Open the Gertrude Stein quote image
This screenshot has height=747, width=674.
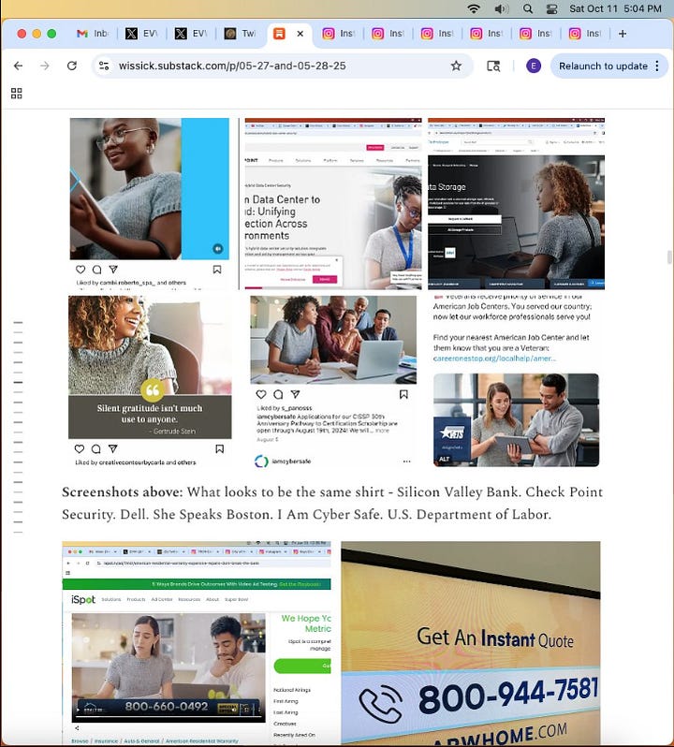coord(150,367)
